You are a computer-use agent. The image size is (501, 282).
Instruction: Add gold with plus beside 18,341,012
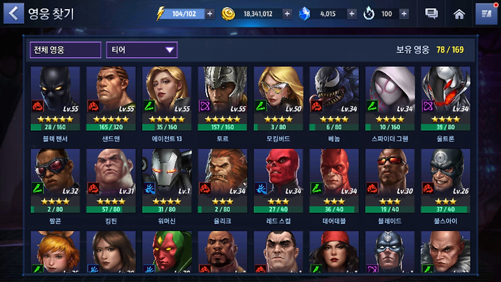[x=287, y=14]
